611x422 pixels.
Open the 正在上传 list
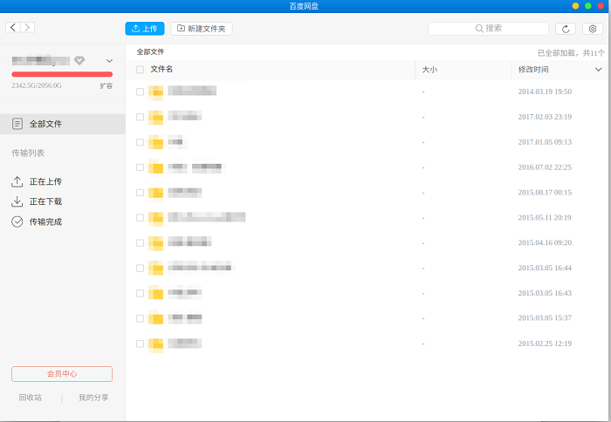pyautogui.click(x=37, y=181)
